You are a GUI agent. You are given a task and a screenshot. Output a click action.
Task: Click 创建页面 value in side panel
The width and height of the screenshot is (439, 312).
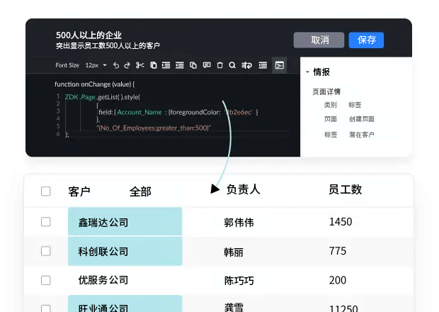click(x=362, y=119)
